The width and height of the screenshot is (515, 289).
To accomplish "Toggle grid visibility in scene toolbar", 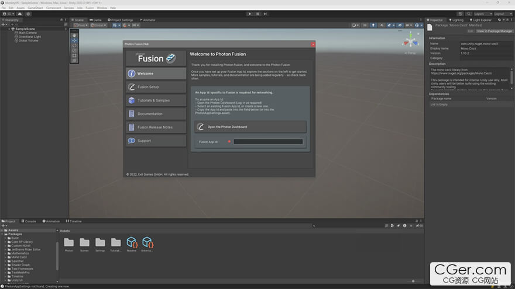I will [115, 25].
